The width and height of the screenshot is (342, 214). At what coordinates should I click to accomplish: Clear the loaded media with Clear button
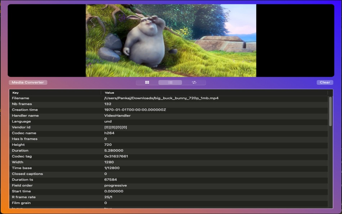click(325, 83)
